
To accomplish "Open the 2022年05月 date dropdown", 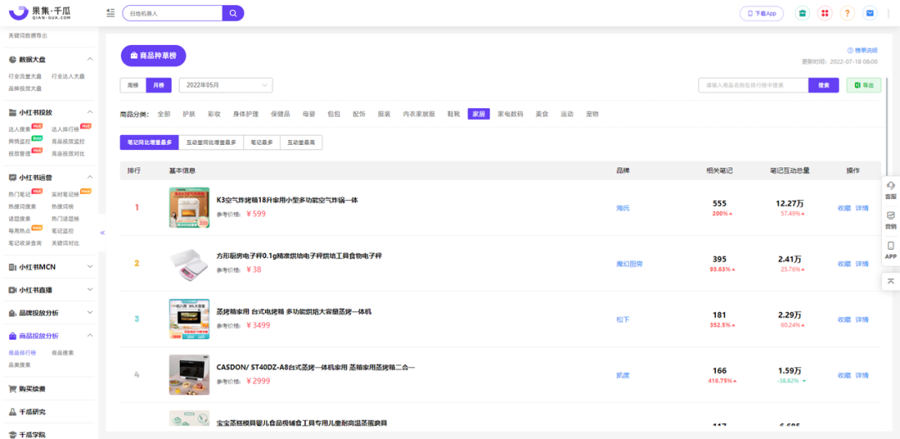I will (x=227, y=85).
